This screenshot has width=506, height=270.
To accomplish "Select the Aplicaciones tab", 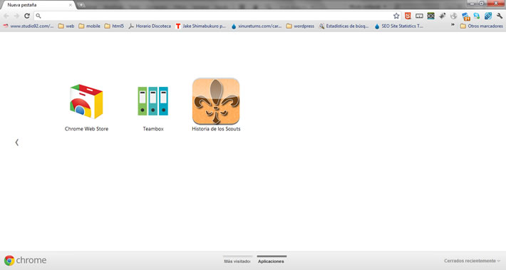I will click(x=271, y=261).
